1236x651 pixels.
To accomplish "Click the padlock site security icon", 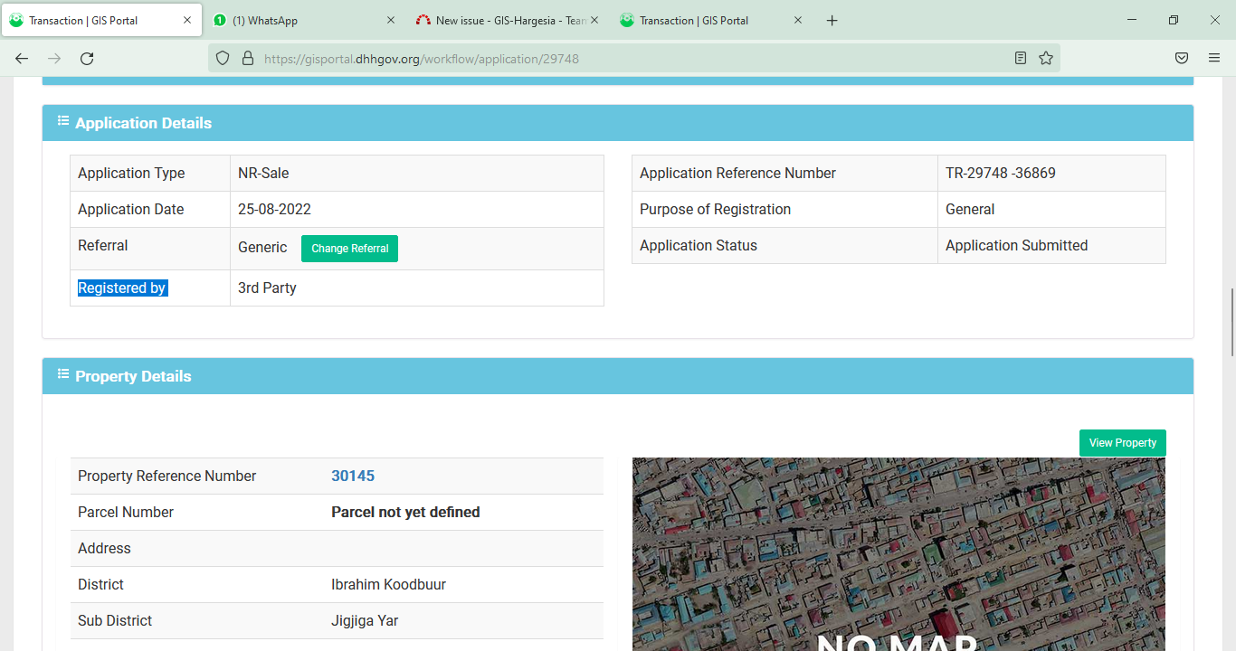I will pyautogui.click(x=247, y=58).
